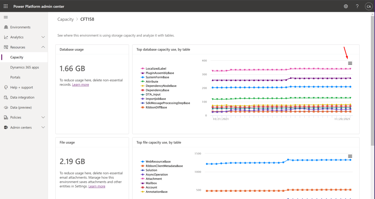Click the help question mark icon
The width and height of the screenshot is (375, 199).
coord(357,6)
